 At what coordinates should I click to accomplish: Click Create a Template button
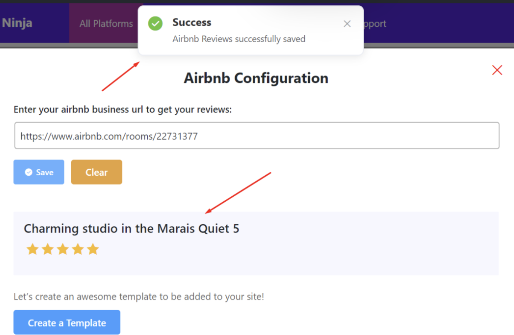coord(67,323)
